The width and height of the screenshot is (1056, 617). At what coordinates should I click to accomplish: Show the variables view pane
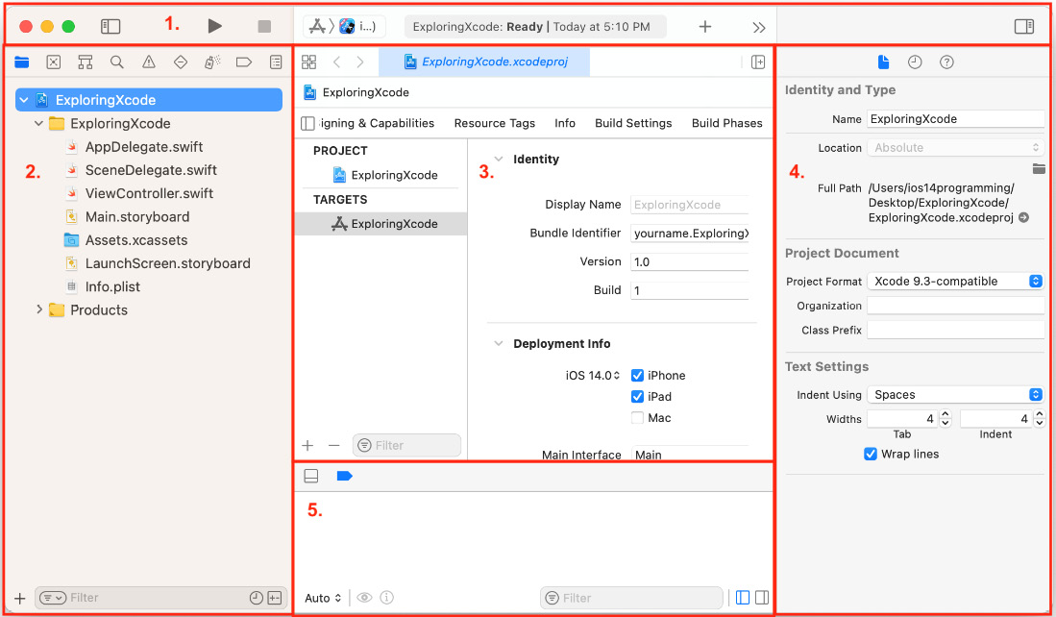point(743,598)
